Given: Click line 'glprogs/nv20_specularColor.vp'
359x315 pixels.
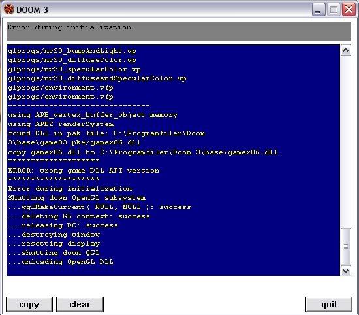Looking at the screenshot, I should point(74,69).
